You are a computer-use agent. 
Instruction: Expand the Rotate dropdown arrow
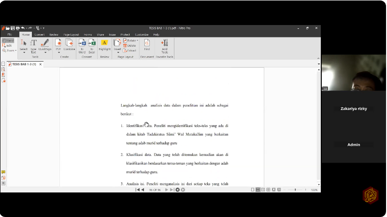pyautogui.click(x=137, y=41)
